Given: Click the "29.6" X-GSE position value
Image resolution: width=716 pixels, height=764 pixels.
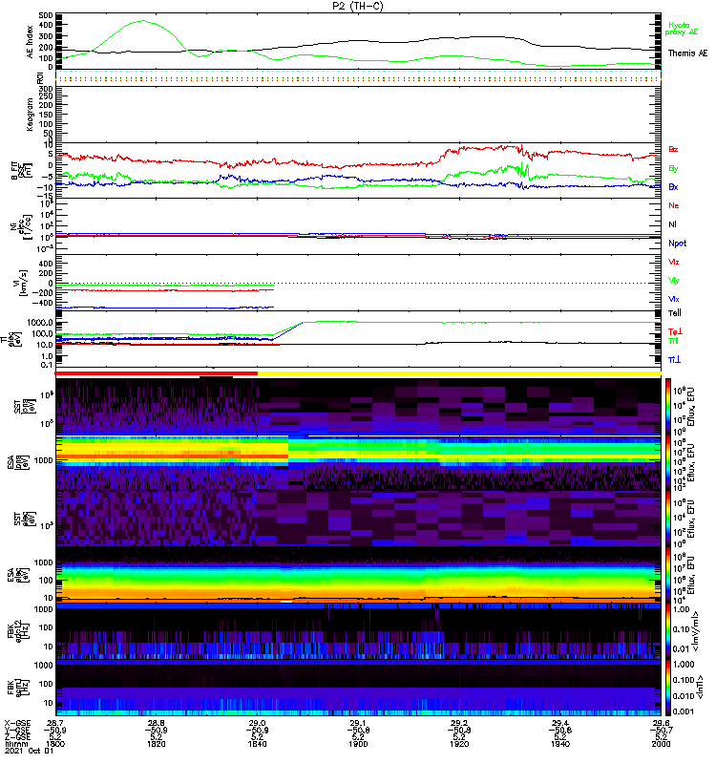Looking at the screenshot, I should click(x=661, y=723).
